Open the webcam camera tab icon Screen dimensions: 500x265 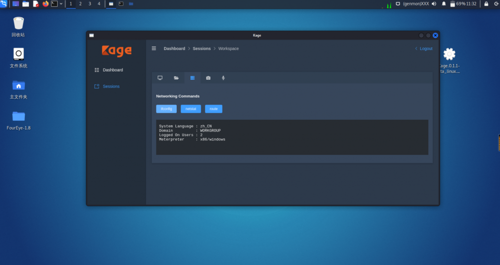pyautogui.click(x=208, y=78)
